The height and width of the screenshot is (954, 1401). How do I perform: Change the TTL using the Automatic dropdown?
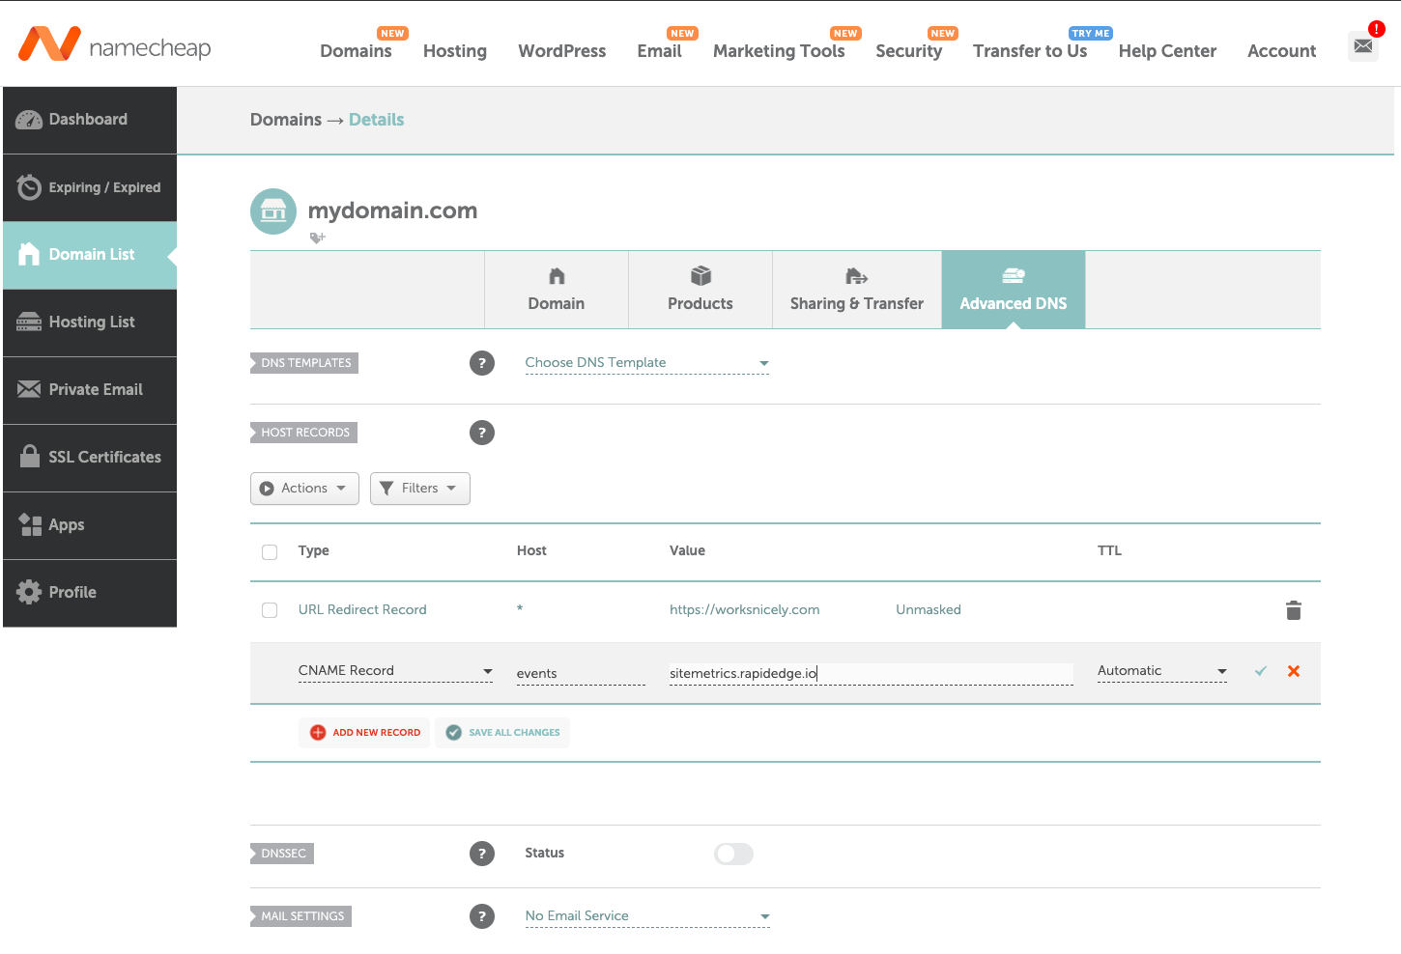point(1161,670)
